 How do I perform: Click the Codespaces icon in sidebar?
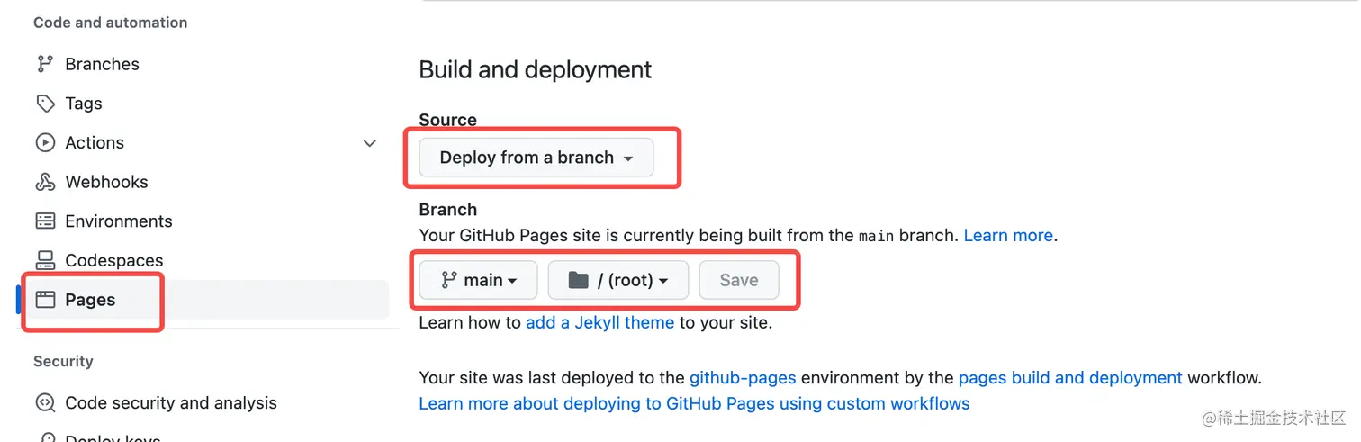click(45, 261)
